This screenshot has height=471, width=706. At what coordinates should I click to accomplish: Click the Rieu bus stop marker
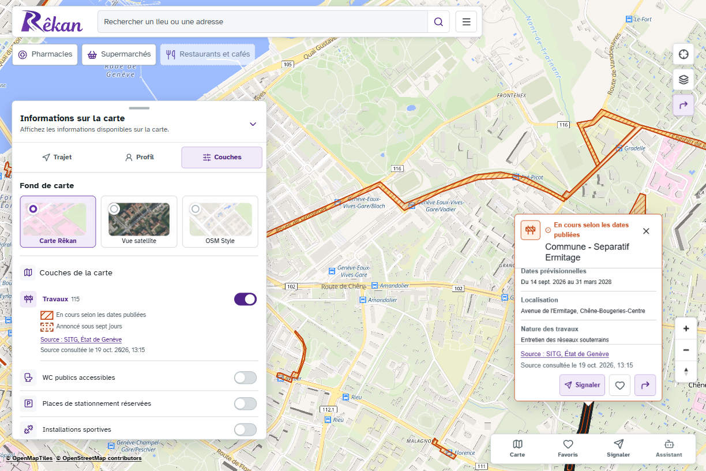click(346, 397)
